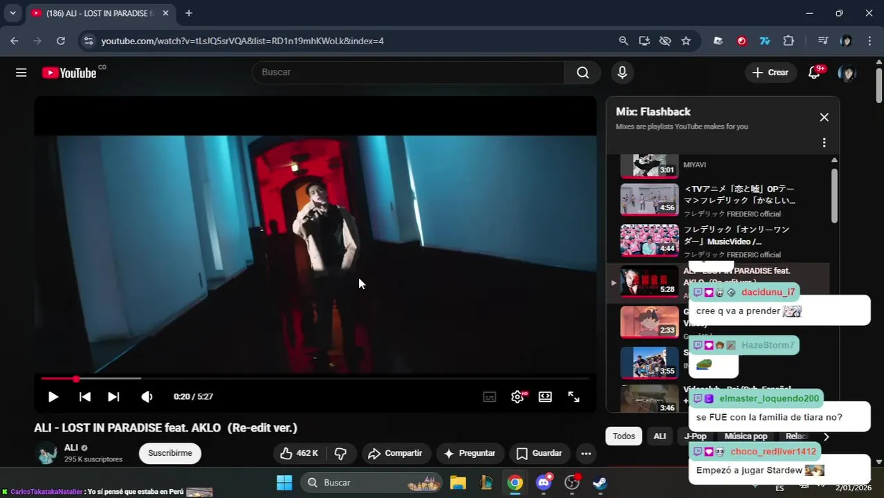The height and width of the screenshot is (498, 884).
Task: Select the 2:33 playlist thumbnail
Action: click(650, 322)
